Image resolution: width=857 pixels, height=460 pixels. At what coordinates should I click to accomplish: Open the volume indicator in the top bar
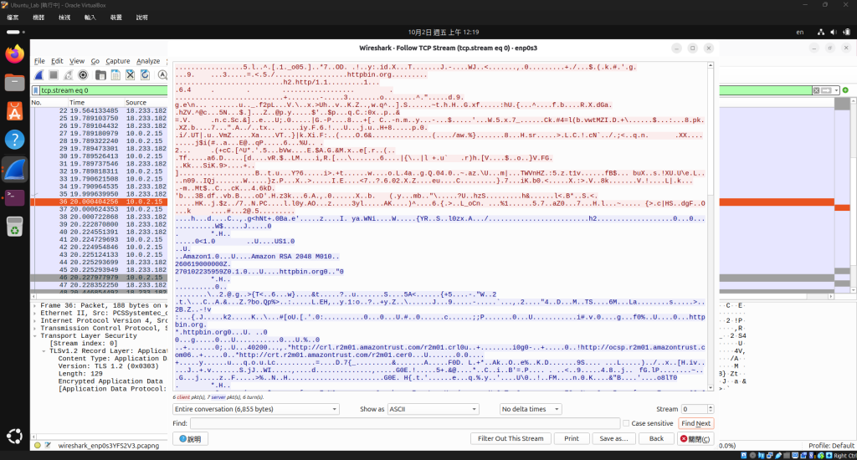click(833, 33)
